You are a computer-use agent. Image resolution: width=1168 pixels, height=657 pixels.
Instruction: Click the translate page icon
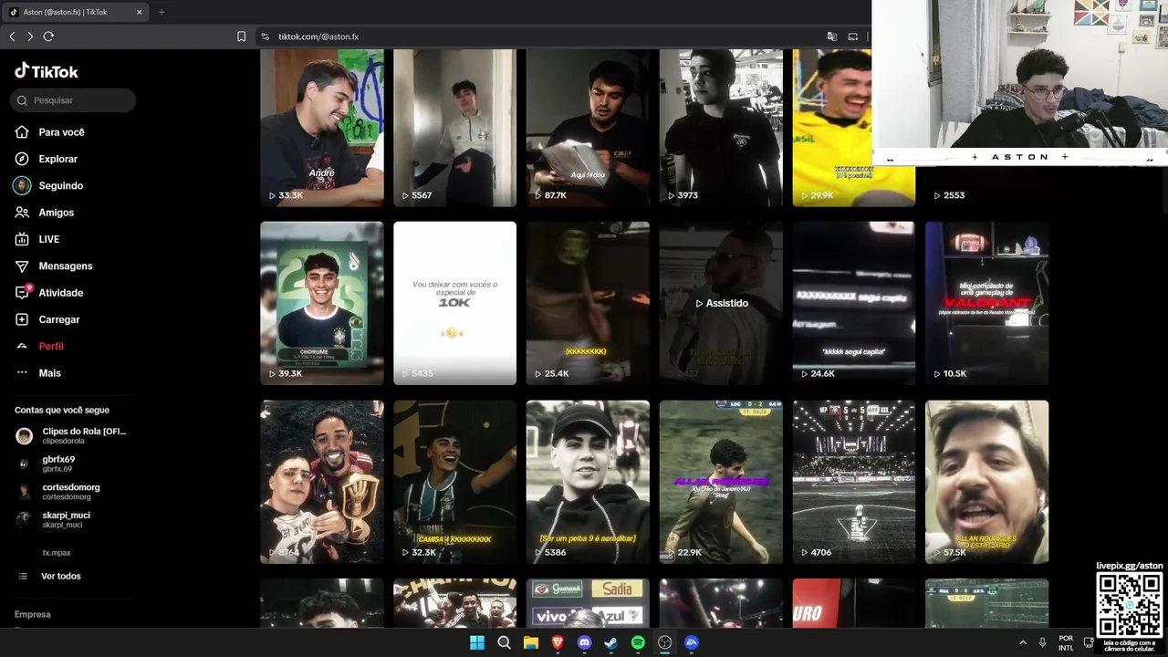coord(832,36)
